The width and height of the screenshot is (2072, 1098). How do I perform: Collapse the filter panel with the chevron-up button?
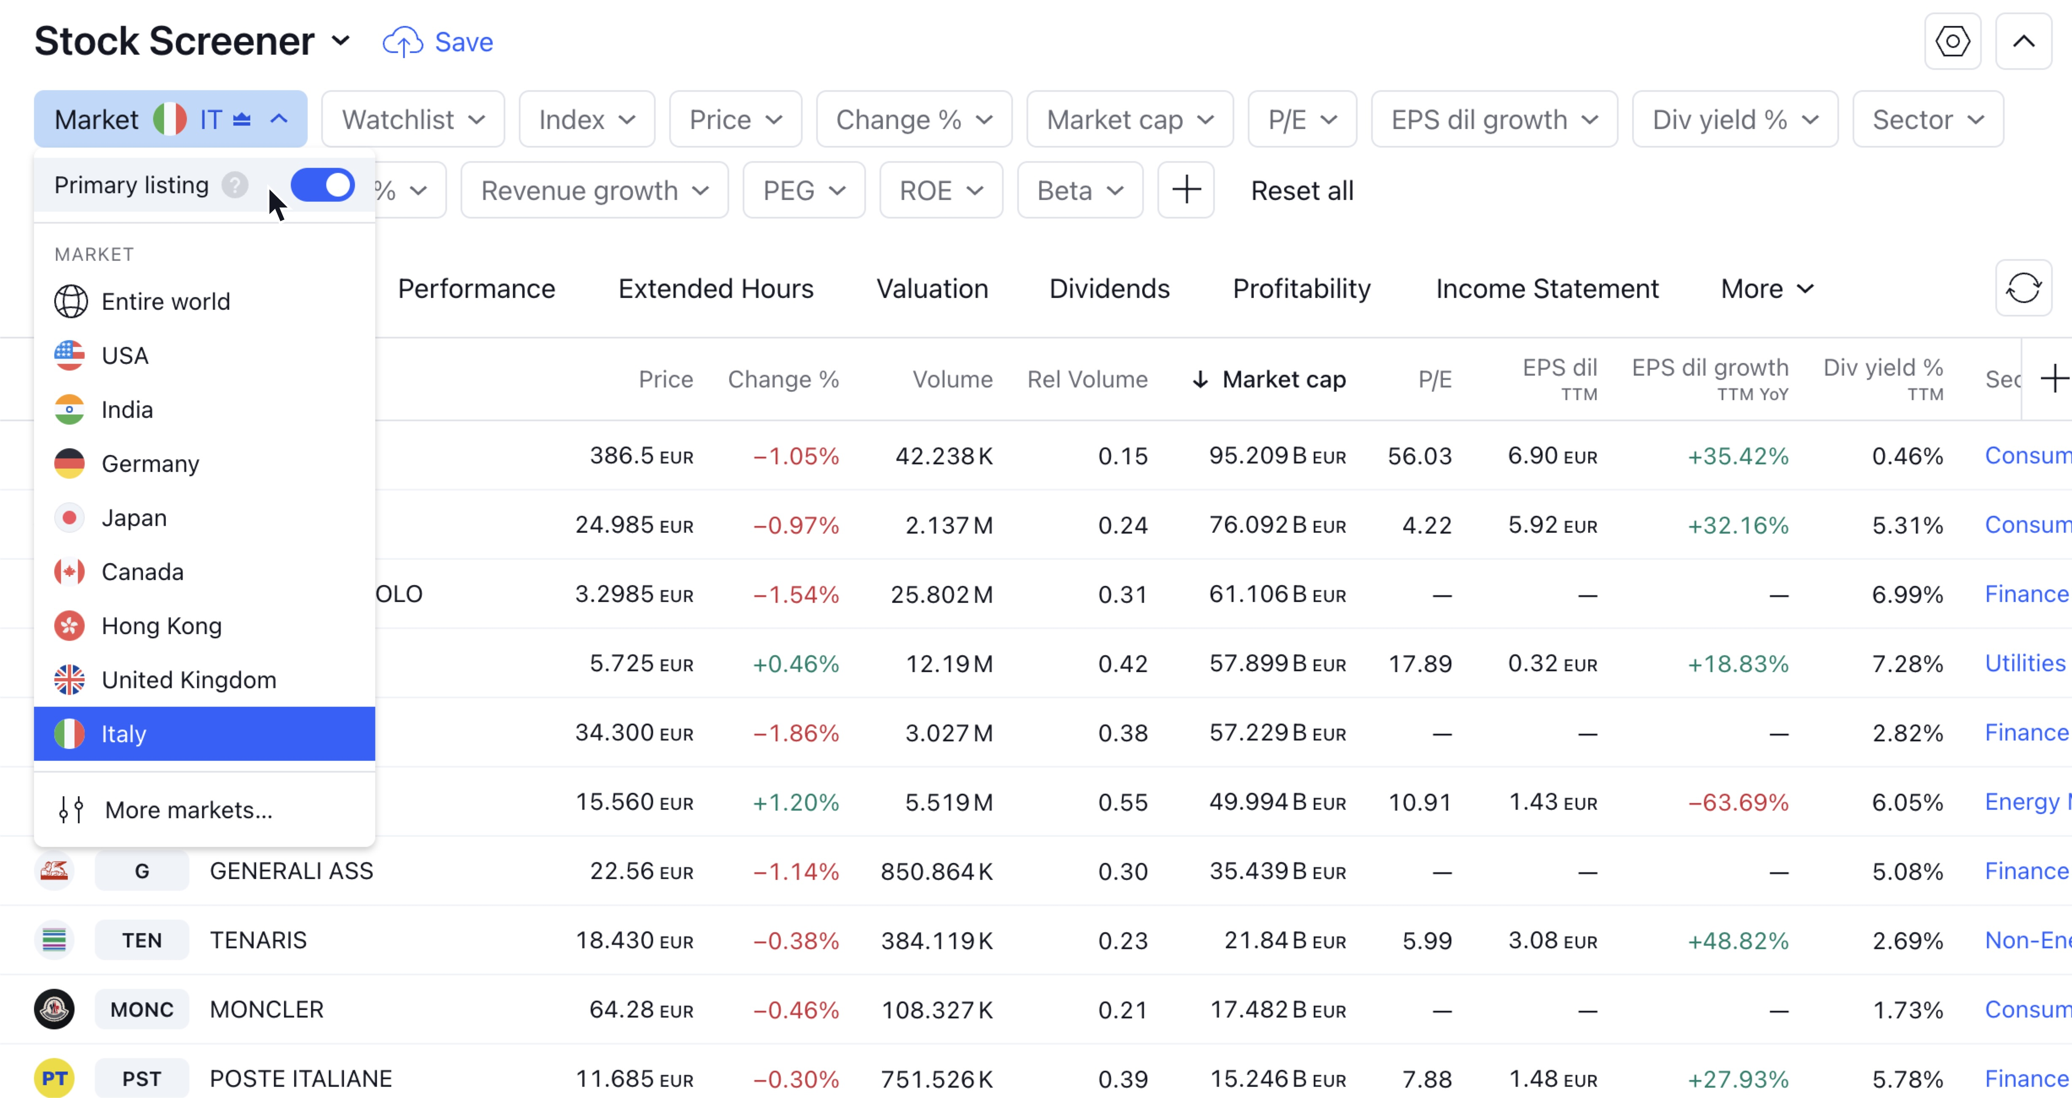pyautogui.click(x=2023, y=42)
